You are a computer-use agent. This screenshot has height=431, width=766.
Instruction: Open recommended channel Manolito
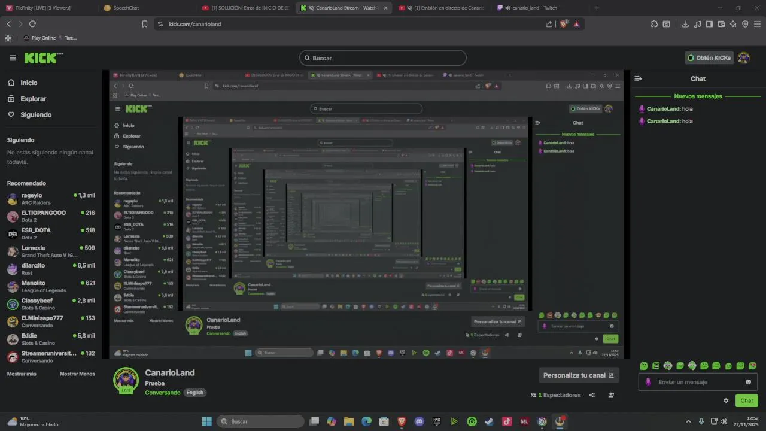point(51,286)
